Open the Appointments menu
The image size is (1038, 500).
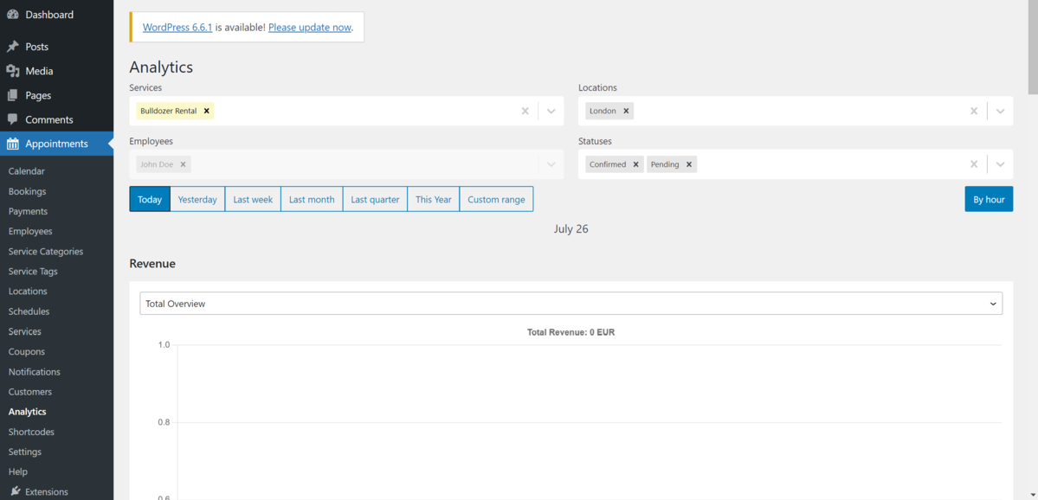point(56,144)
